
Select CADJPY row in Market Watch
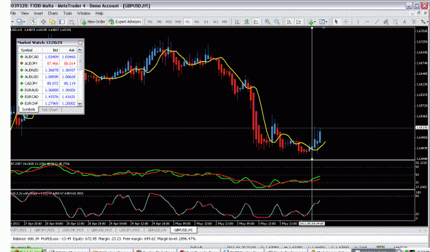pos(47,84)
